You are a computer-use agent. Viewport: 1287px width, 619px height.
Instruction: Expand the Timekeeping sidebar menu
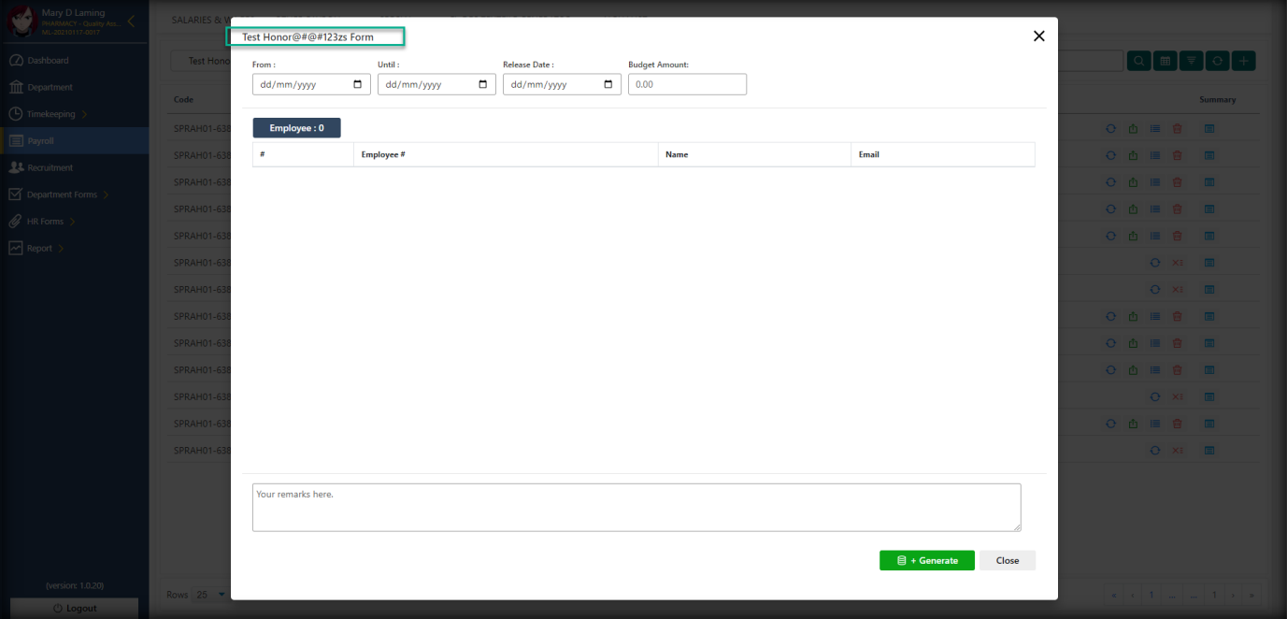[51, 114]
